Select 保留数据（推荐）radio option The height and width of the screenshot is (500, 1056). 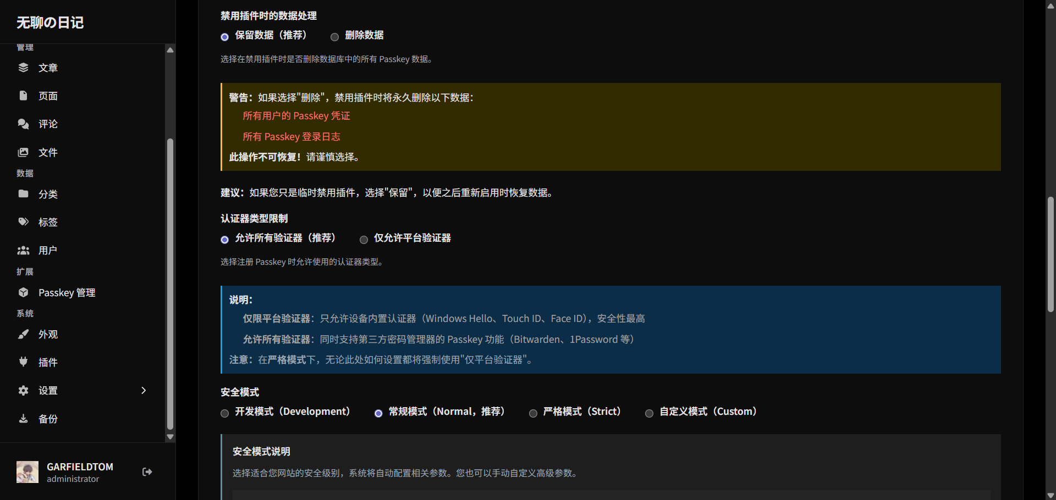click(224, 37)
